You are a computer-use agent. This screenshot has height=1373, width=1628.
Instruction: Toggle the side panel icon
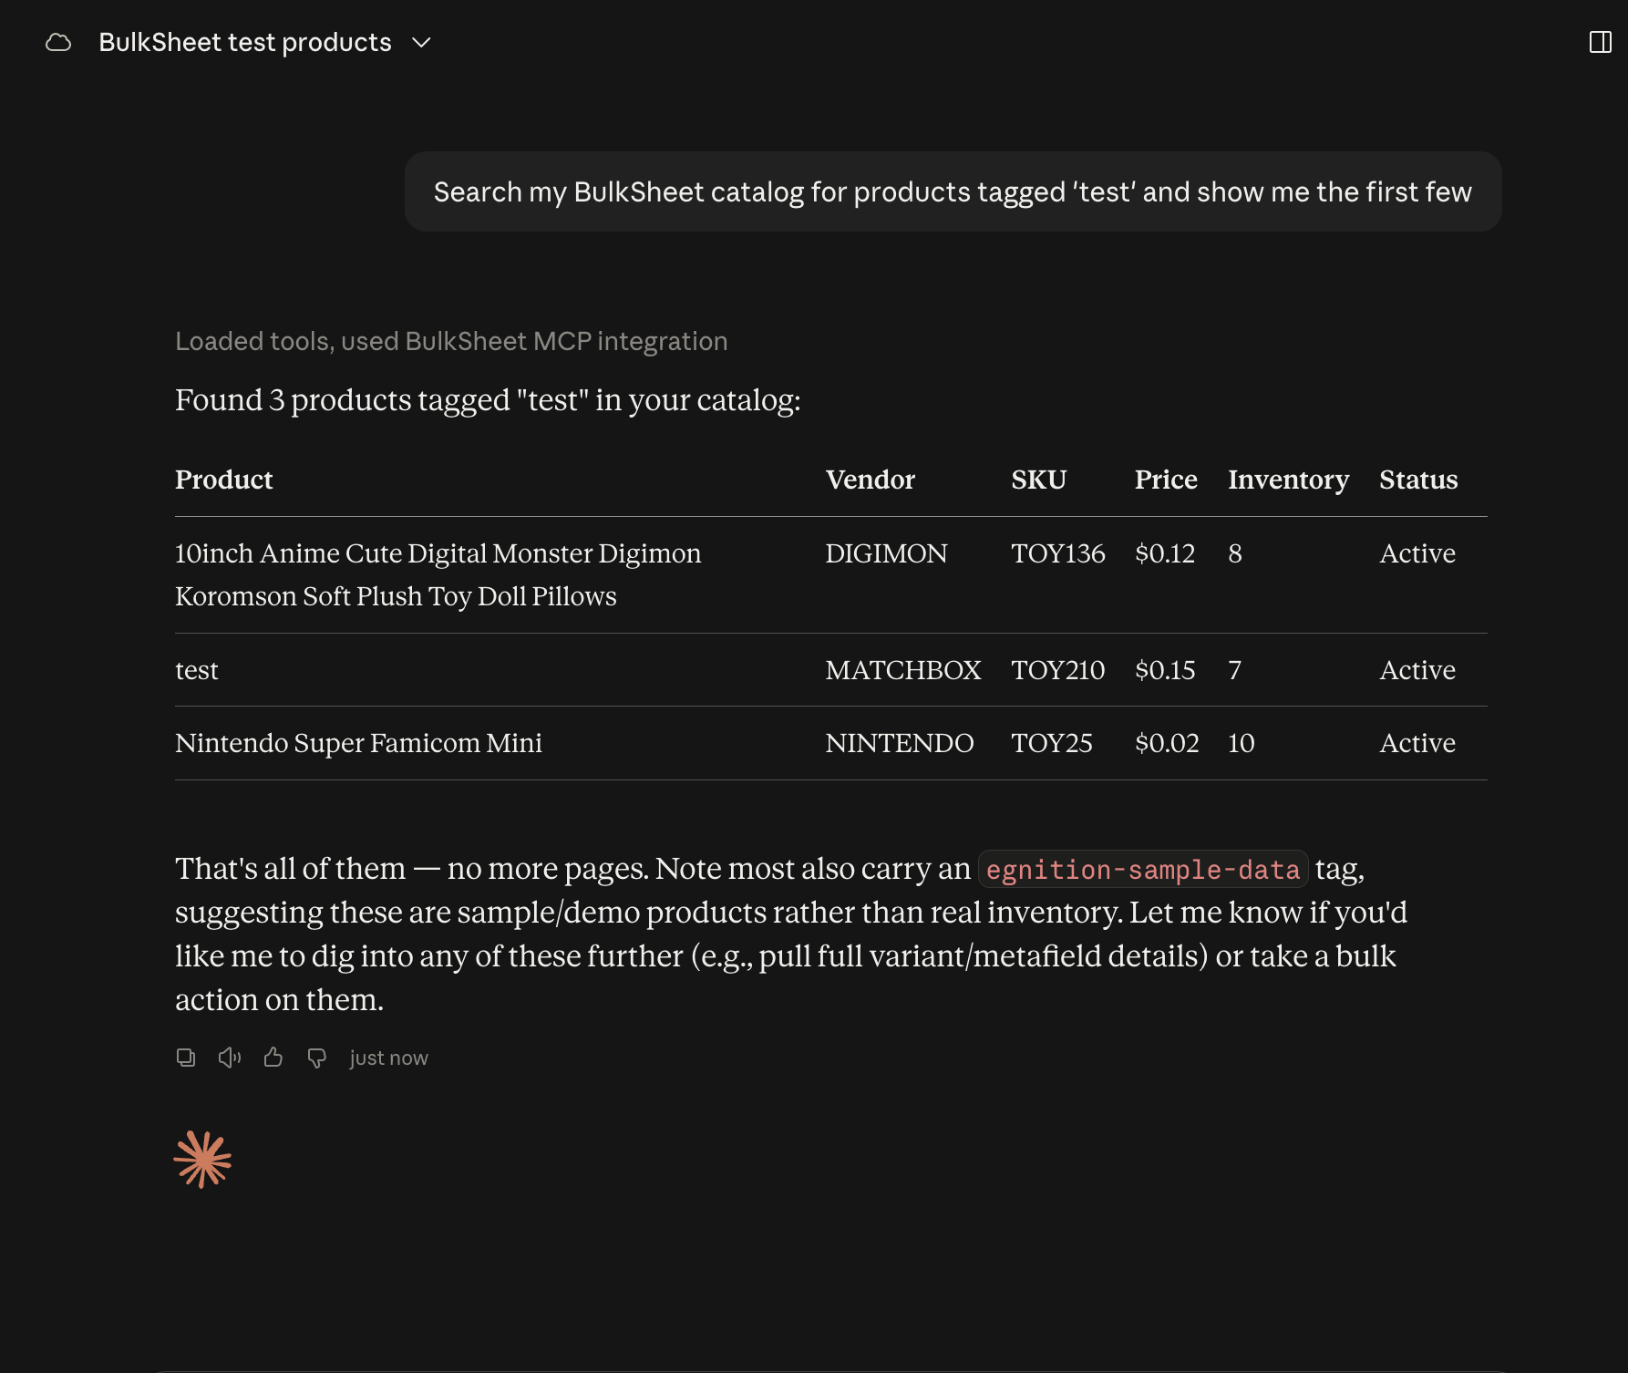tap(1600, 42)
